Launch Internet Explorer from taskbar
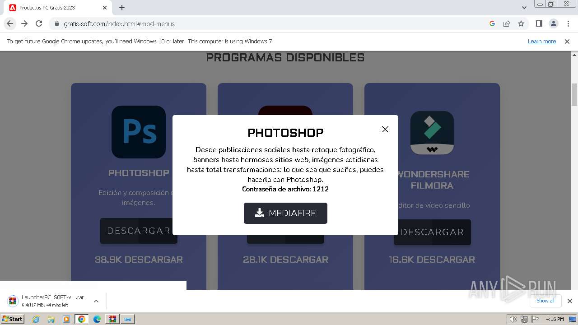This screenshot has height=325, width=578. [36, 319]
